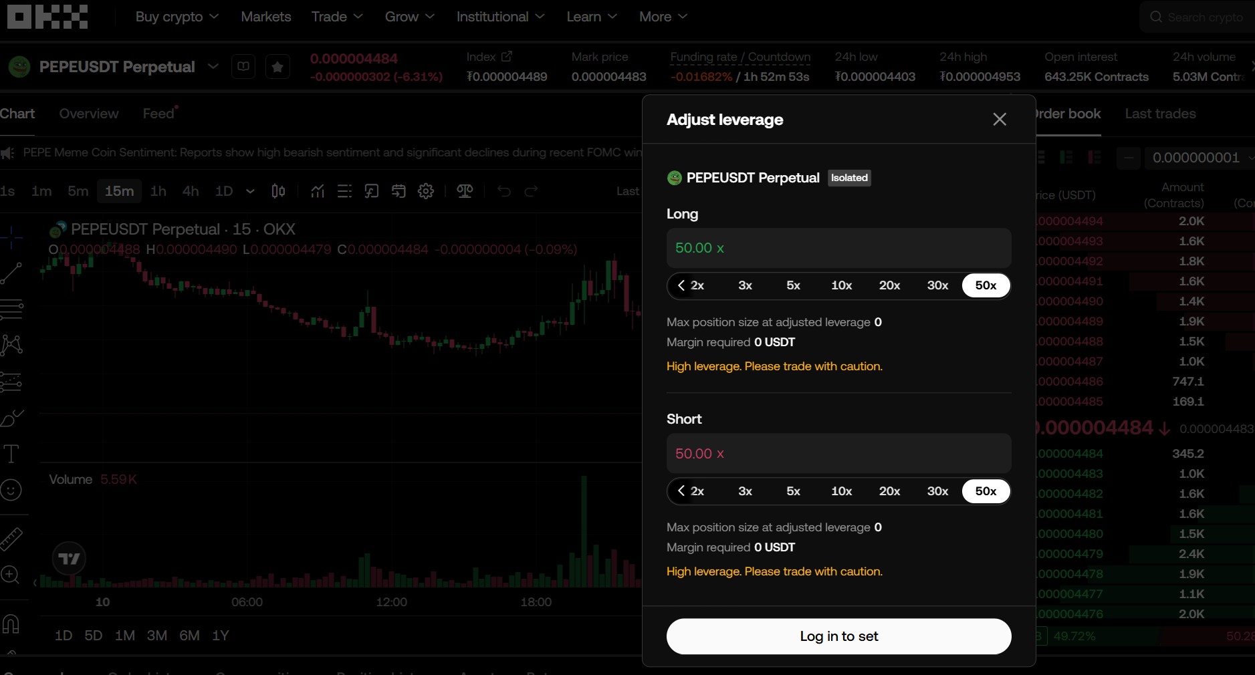Expand the Grow menu

[x=409, y=17]
